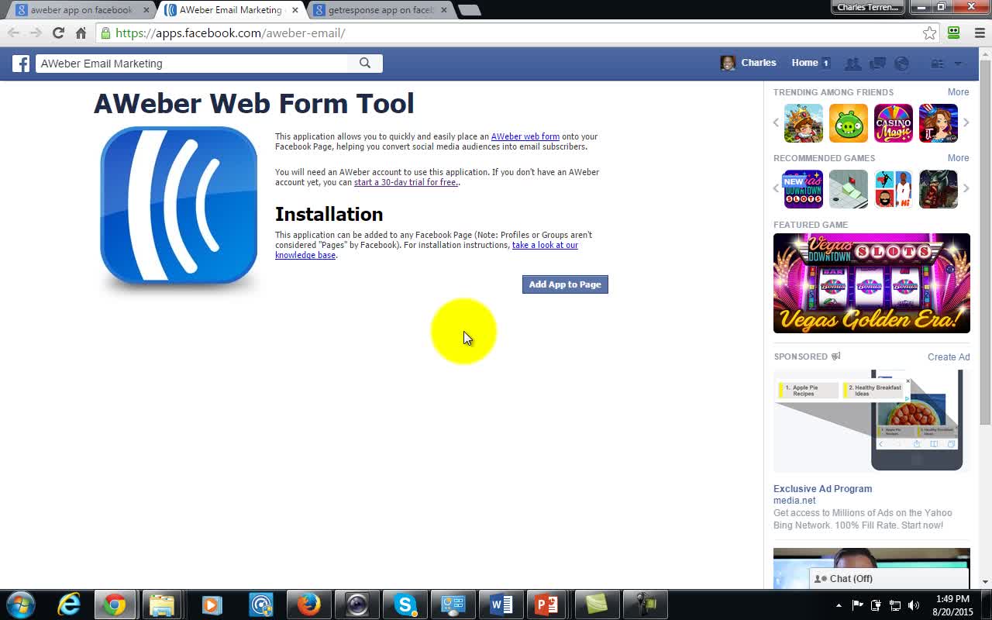Screen dimensions: 992x620
Task: Select the AWeber Email Marketing tab
Action: coord(232,10)
